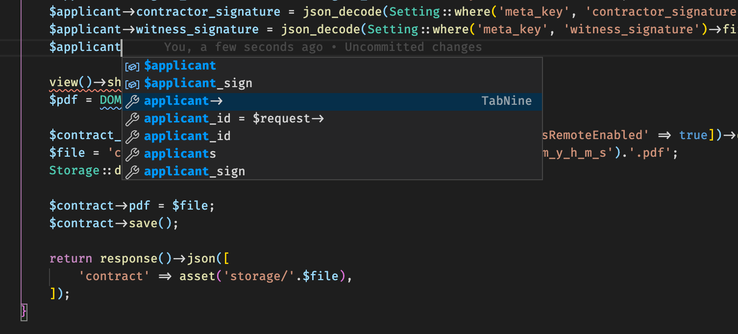The height and width of the screenshot is (334, 738).
Task: Click the 'contract' array key string
Action: coord(114,276)
